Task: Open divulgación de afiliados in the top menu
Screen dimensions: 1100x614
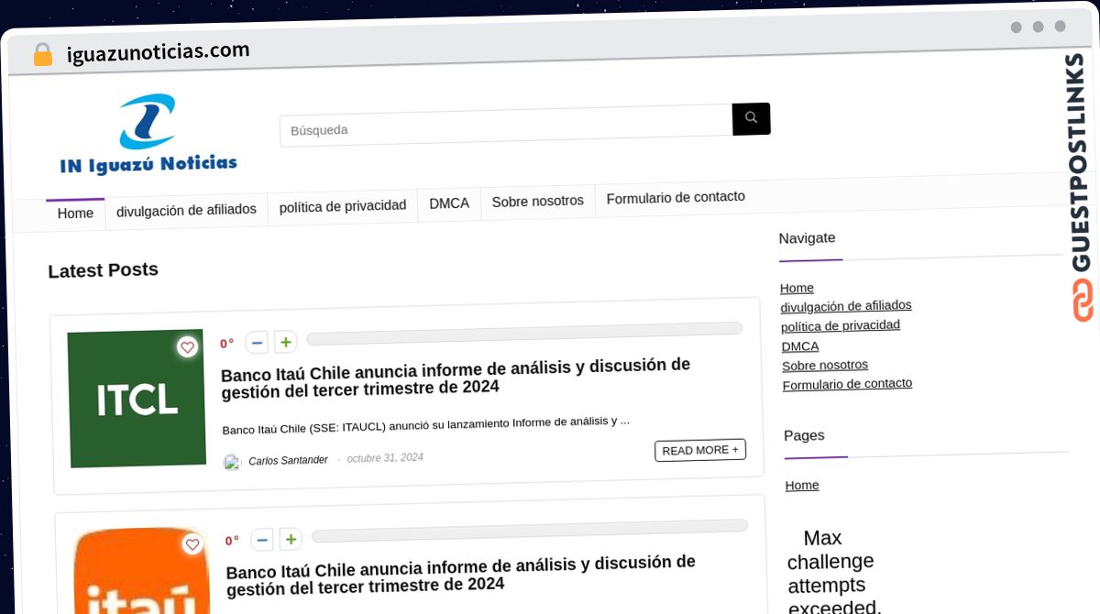Action: click(186, 209)
